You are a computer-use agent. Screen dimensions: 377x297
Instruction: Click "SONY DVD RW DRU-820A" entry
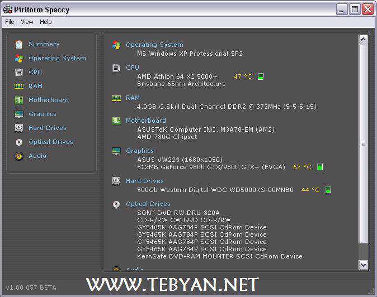click(178, 213)
